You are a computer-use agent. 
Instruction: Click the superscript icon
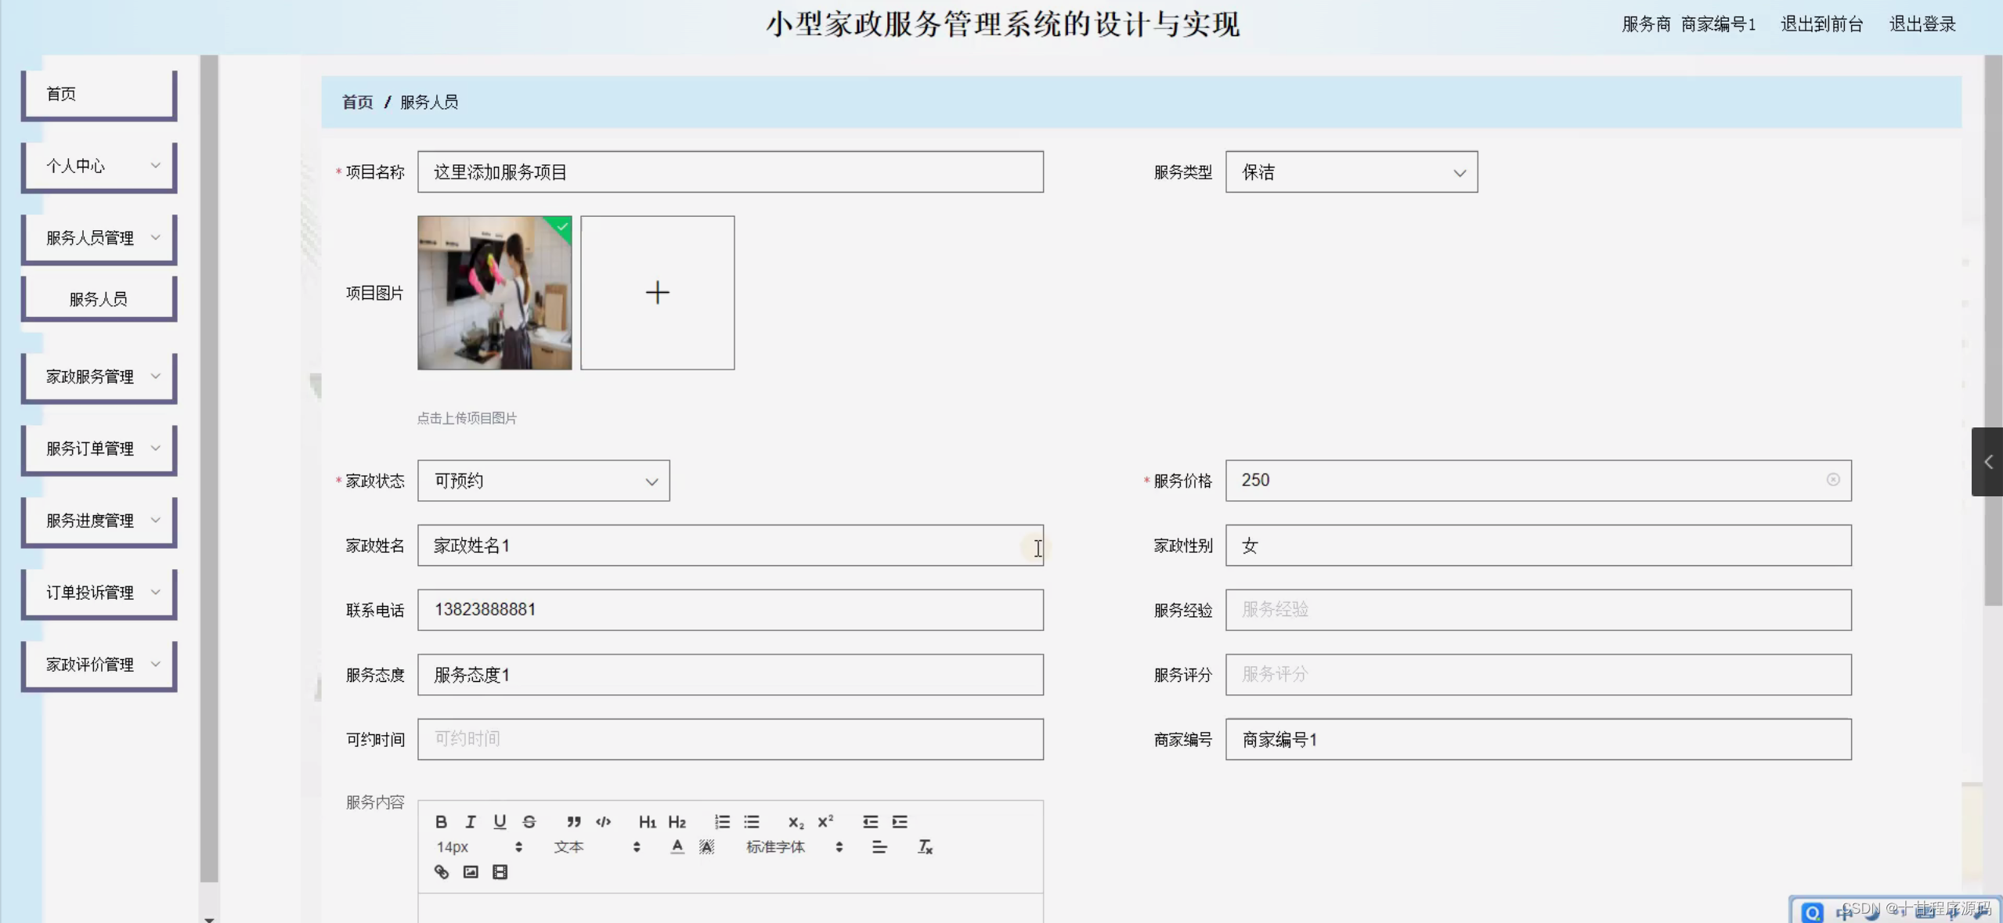click(825, 821)
